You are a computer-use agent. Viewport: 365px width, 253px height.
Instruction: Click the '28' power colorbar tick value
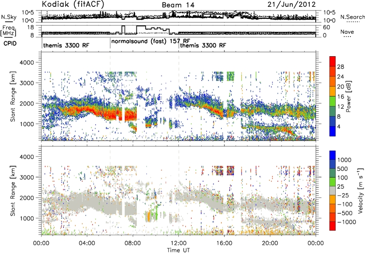[340, 67]
